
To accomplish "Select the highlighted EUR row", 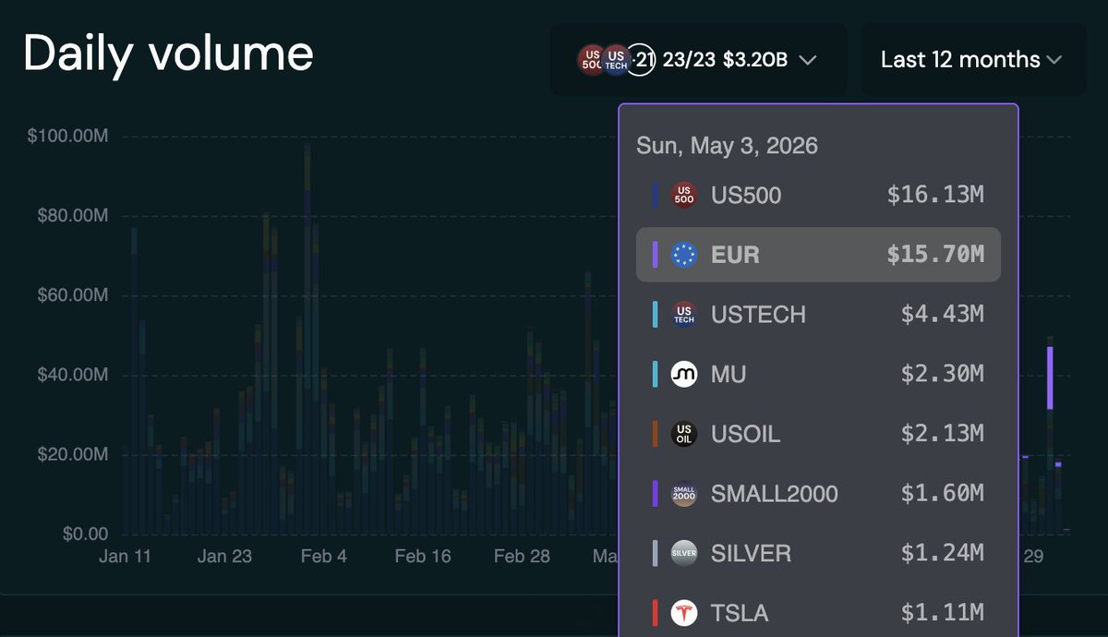I will pos(818,255).
